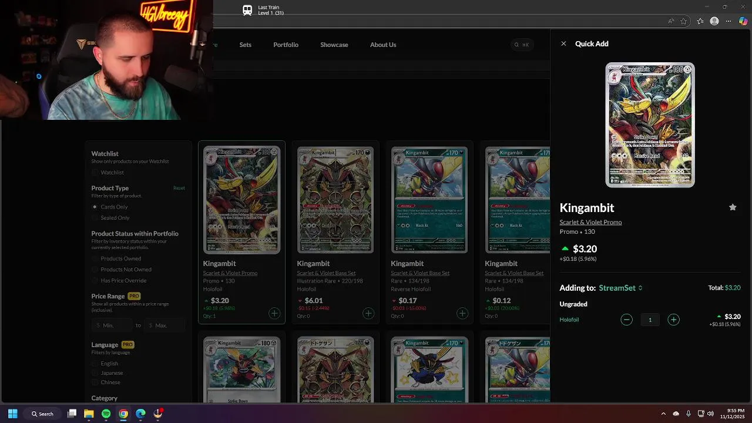Image resolution: width=752 pixels, height=423 pixels.
Task: Close the Quick Add panel
Action: coord(563,43)
